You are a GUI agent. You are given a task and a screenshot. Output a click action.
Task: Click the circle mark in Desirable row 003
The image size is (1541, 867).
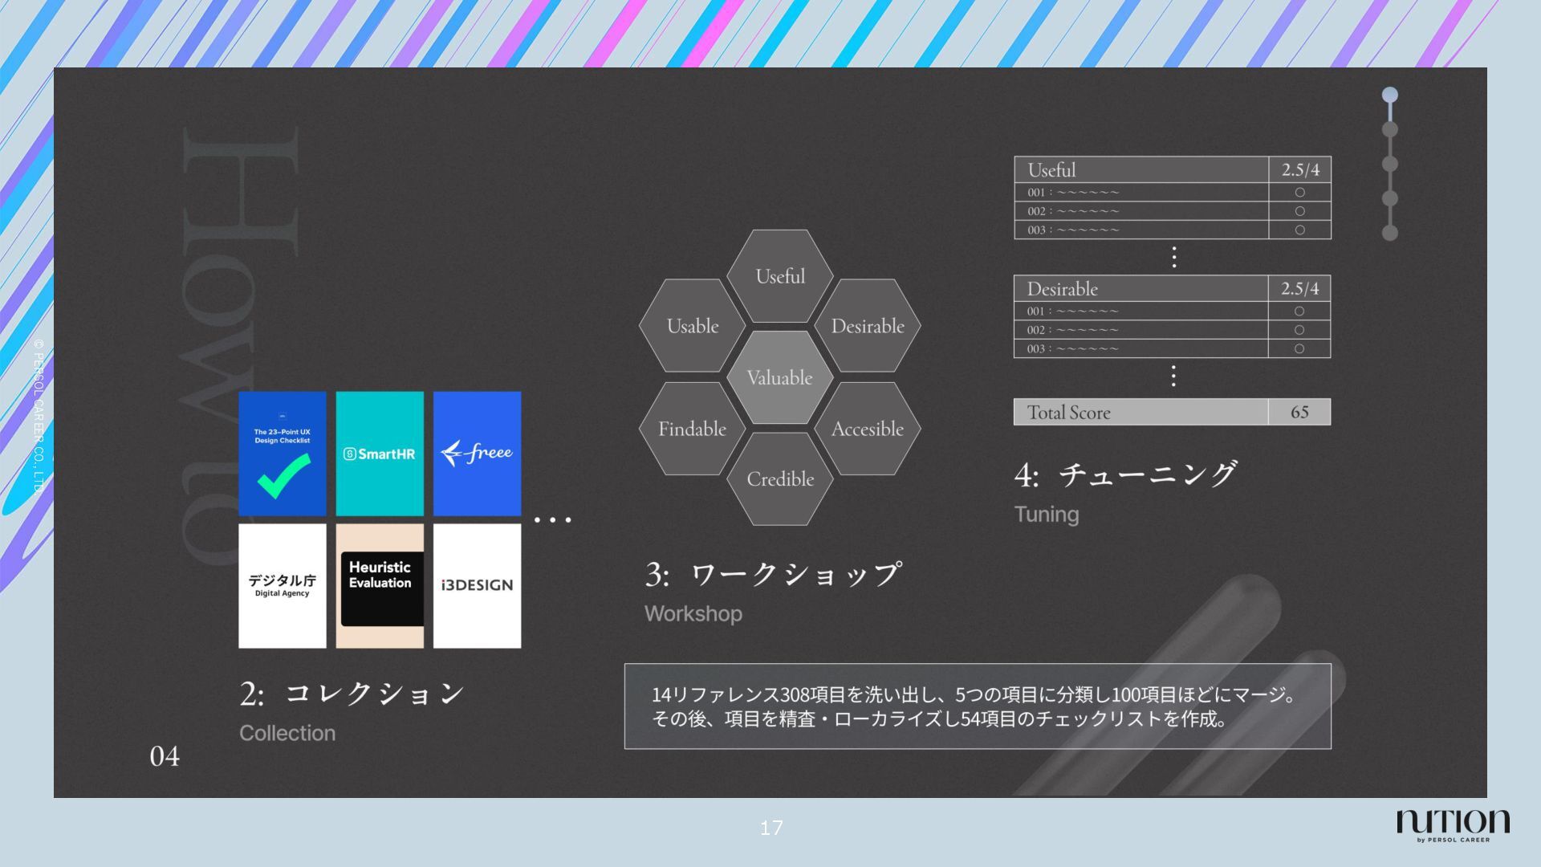pyautogui.click(x=1300, y=348)
